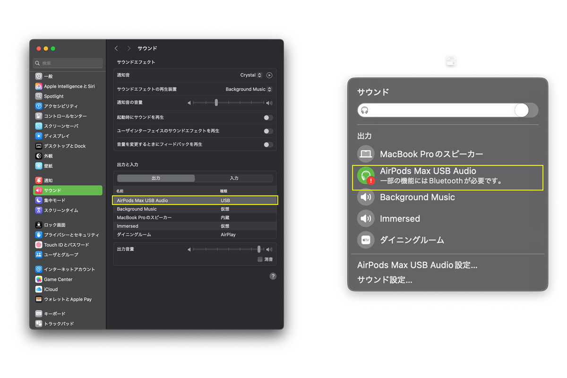Open ウォレットとApple Pay settings
Image resolution: width=567 pixels, height=378 pixels.
tap(68, 299)
